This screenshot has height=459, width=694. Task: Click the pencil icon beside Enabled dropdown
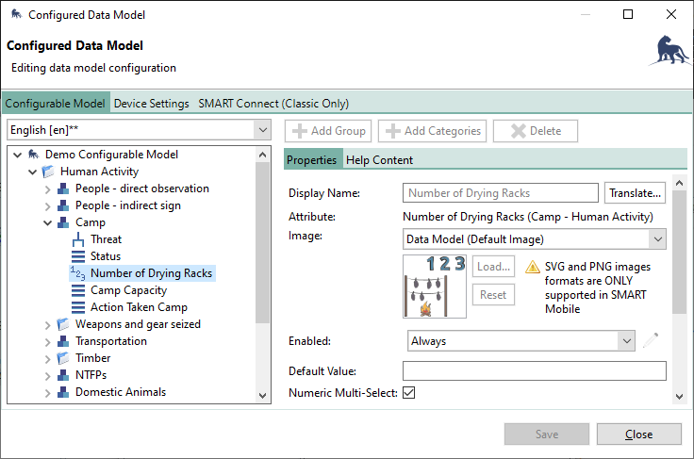[650, 341]
